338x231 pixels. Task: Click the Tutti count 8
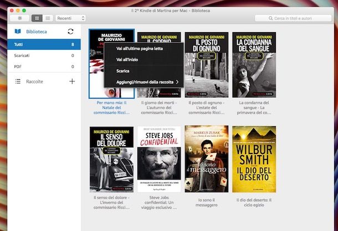[73, 44]
